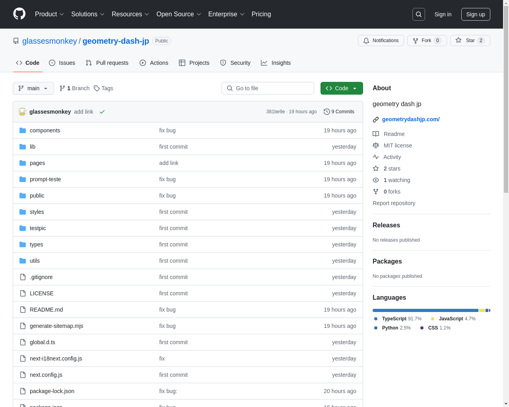
Task: Click the JavaScript 4.7% language entry
Action: (x=453, y=319)
